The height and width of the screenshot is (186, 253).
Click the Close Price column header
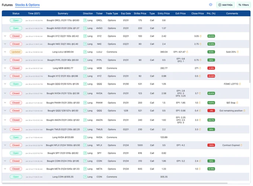198,13
